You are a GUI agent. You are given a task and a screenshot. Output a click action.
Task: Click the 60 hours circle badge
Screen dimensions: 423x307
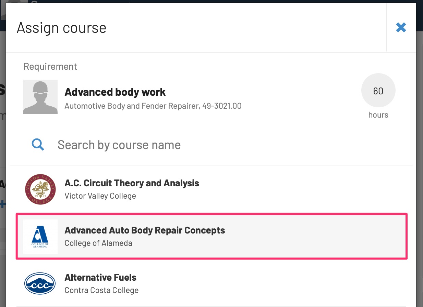tap(378, 91)
